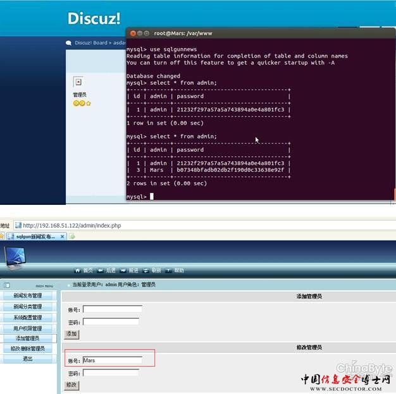Click the first yellow rank icon under 管理员

pyautogui.click(x=76, y=103)
